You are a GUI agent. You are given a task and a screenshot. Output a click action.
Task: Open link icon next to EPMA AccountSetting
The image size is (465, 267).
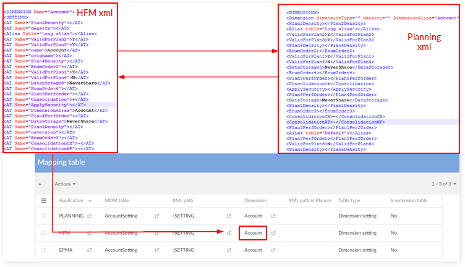(x=157, y=250)
